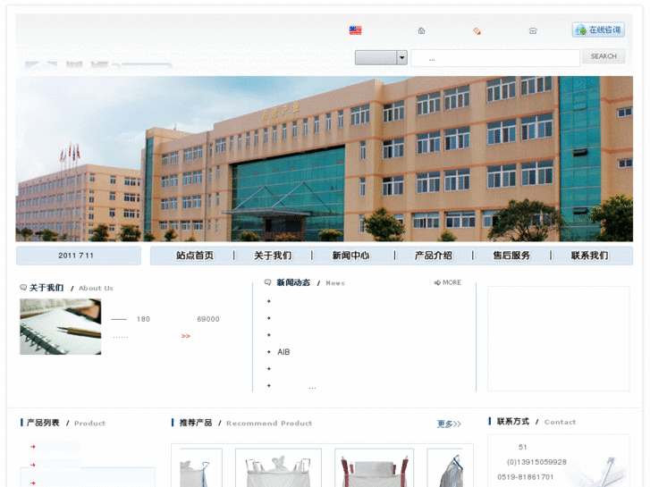650x487 pixels.
Task: Open the 关于我们 menu item
Action: pyautogui.click(x=273, y=256)
